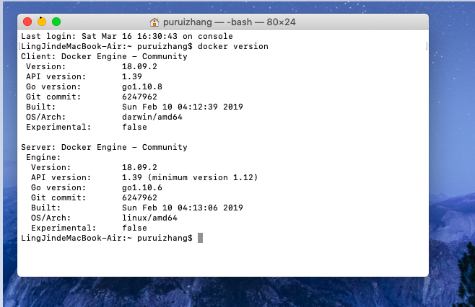Click the 'linux/amd64' OS/Arch value
This screenshot has width=475, height=307.
pyautogui.click(x=147, y=218)
